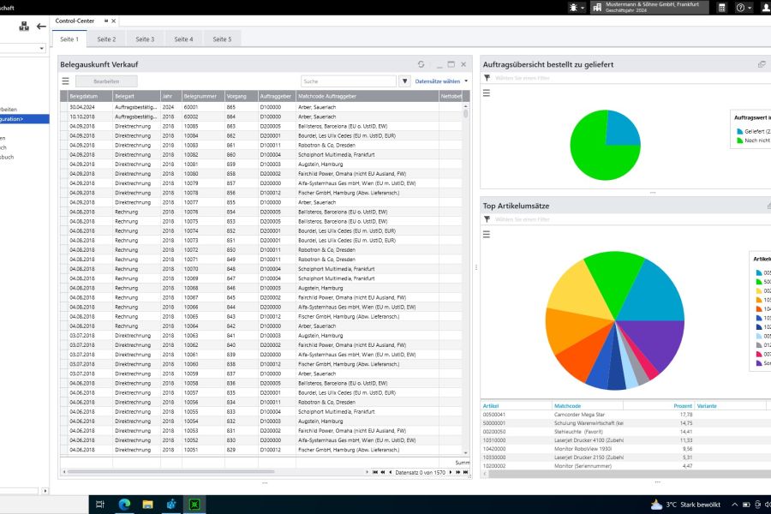771x514 pixels.
Task: Sort by the Prozent column in Artikel table
Action: 659,406
